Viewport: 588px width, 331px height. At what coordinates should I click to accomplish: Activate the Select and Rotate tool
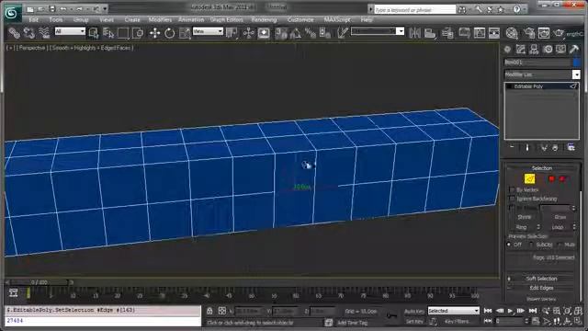coord(169,33)
